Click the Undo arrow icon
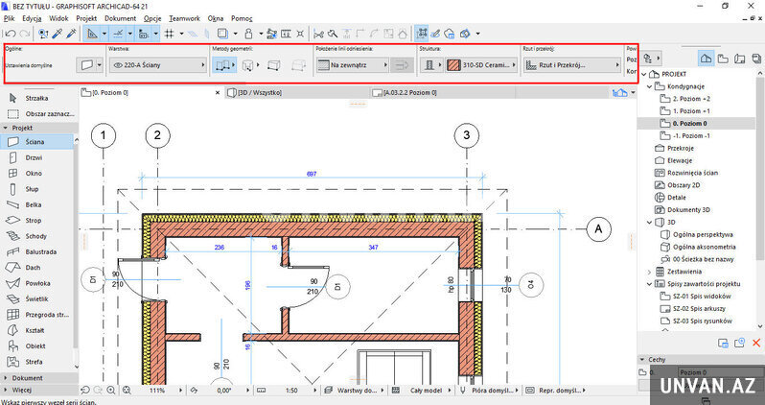Image resolution: width=765 pixels, height=405 pixels. [11, 34]
